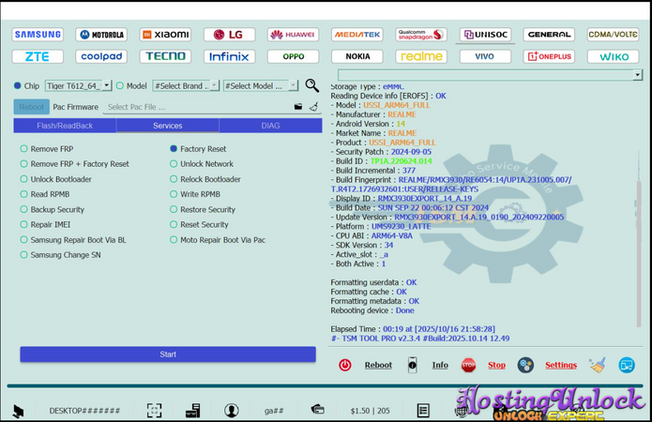652x422 pixels.
Task: Click the folder icon to browse Pac file
Action: [x=298, y=108]
